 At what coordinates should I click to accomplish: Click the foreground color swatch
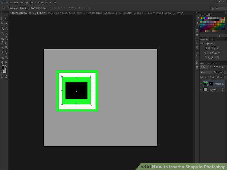[3, 68]
